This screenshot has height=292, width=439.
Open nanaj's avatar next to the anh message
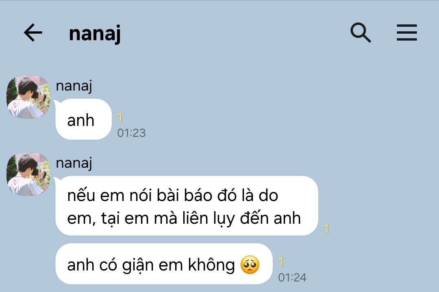point(28,97)
